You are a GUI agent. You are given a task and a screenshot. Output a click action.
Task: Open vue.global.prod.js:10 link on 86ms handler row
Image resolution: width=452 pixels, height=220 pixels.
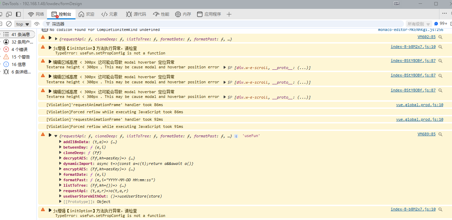click(x=420, y=105)
